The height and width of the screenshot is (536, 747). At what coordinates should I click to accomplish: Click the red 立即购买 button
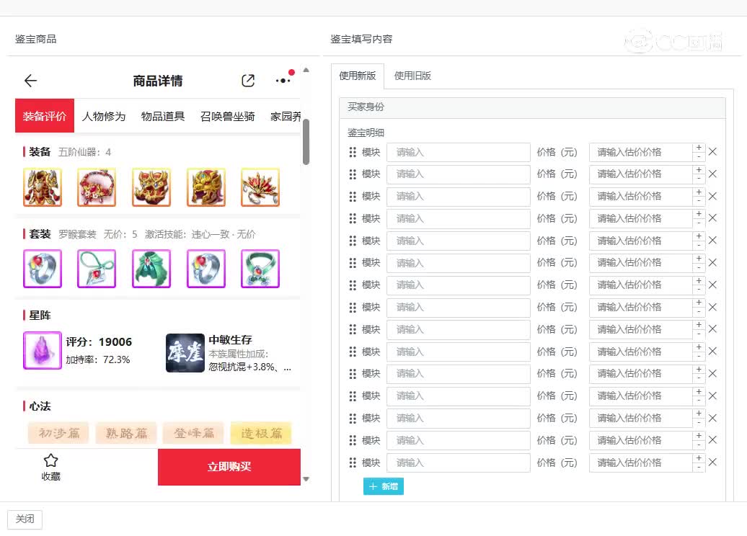229,467
